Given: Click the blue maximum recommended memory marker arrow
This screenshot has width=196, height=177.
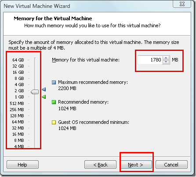Looking at the screenshot, I should (44, 89).
